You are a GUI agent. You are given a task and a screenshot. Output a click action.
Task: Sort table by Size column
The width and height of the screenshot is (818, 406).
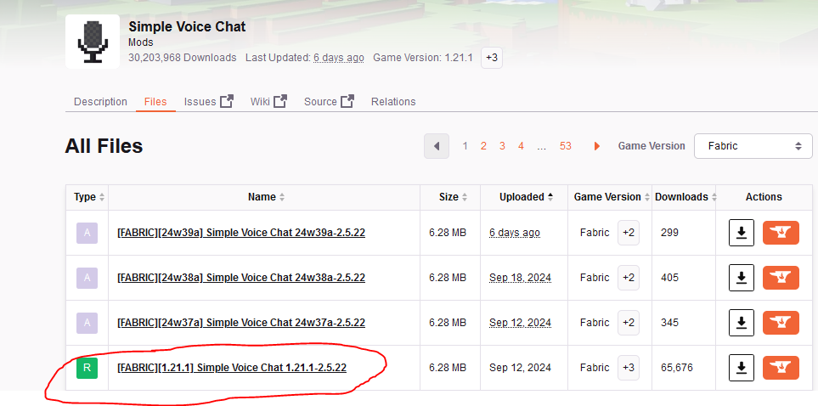pos(453,197)
